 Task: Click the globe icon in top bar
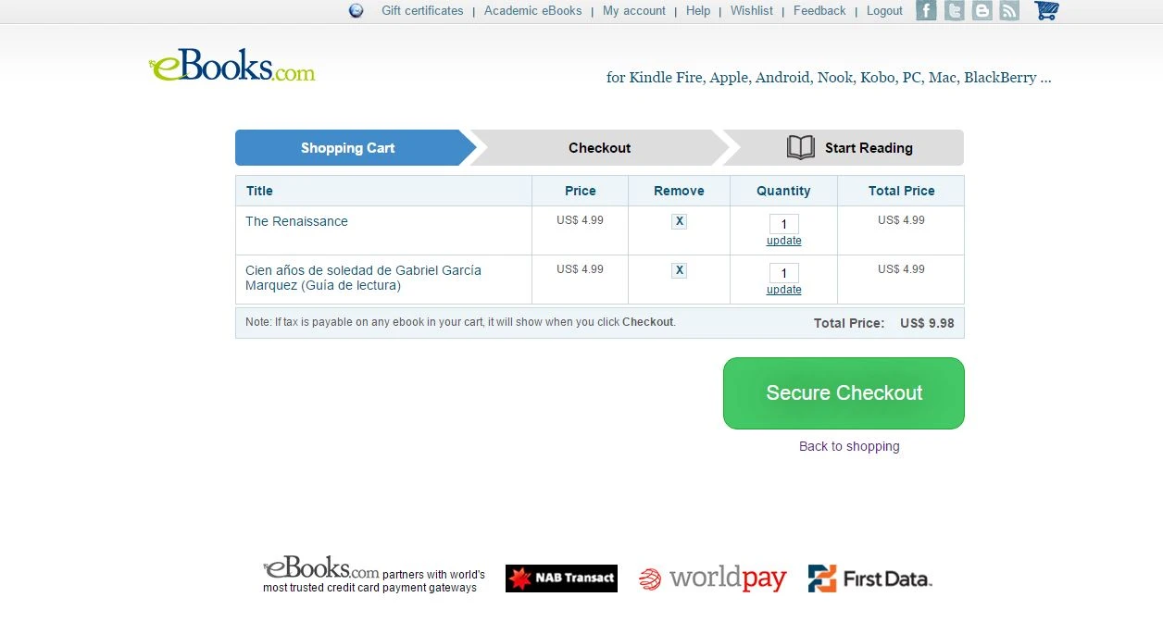[x=356, y=11]
